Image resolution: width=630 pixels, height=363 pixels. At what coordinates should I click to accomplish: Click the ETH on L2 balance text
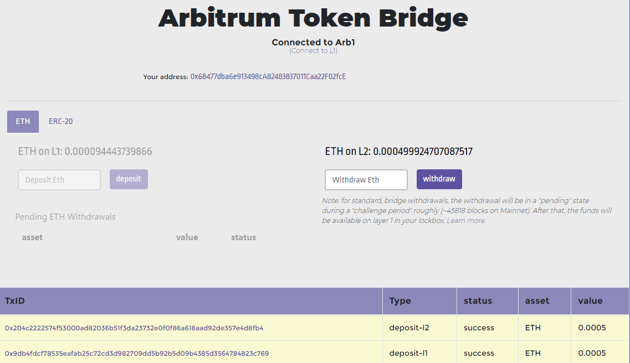(x=397, y=151)
